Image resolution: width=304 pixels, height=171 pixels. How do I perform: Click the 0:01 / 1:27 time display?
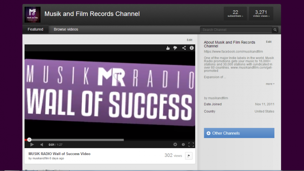pyautogui.click(x=55, y=145)
